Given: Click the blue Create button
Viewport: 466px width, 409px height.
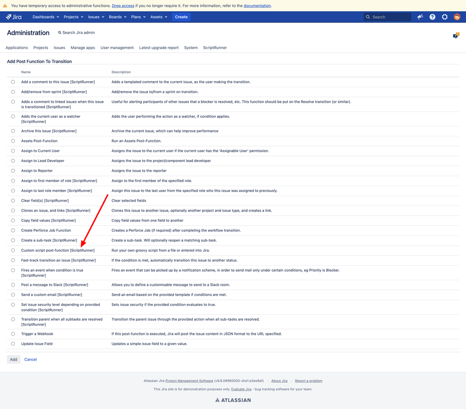Looking at the screenshot, I should click(181, 17).
